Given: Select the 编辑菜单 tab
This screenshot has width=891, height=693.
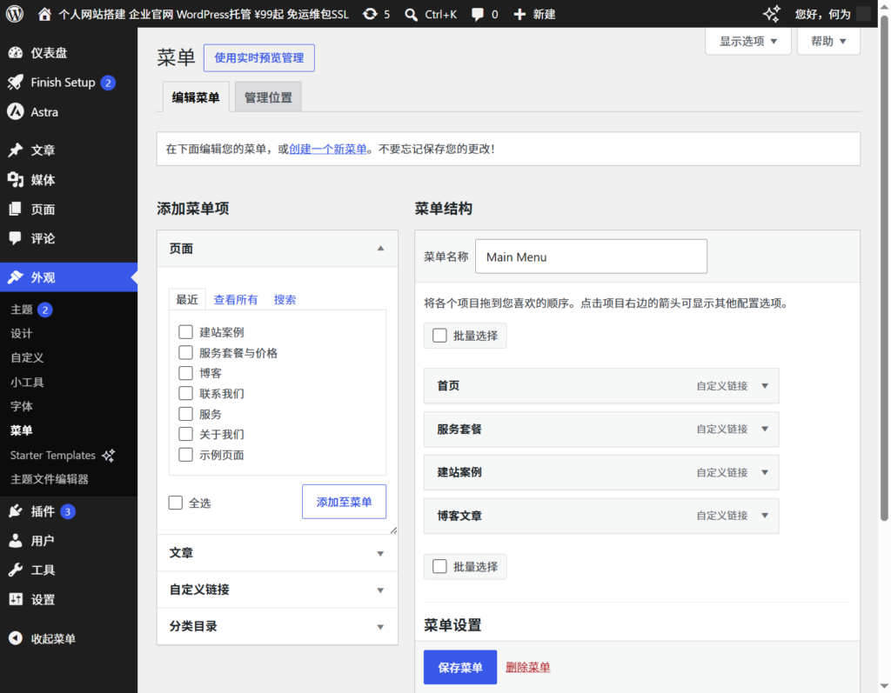Looking at the screenshot, I should click(196, 97).
